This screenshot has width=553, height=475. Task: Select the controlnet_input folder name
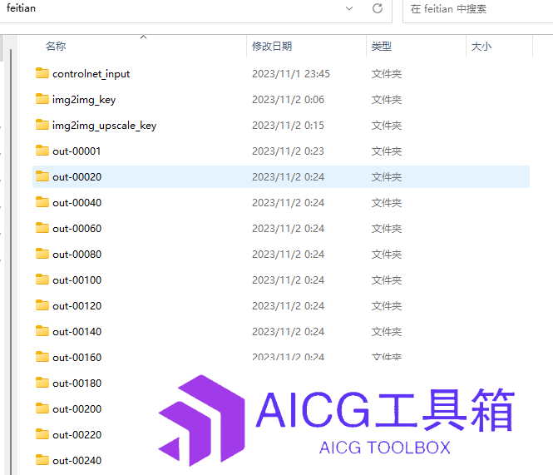click(x=91, y=74)
